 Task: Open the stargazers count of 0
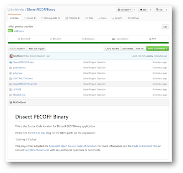pos(151,10)
